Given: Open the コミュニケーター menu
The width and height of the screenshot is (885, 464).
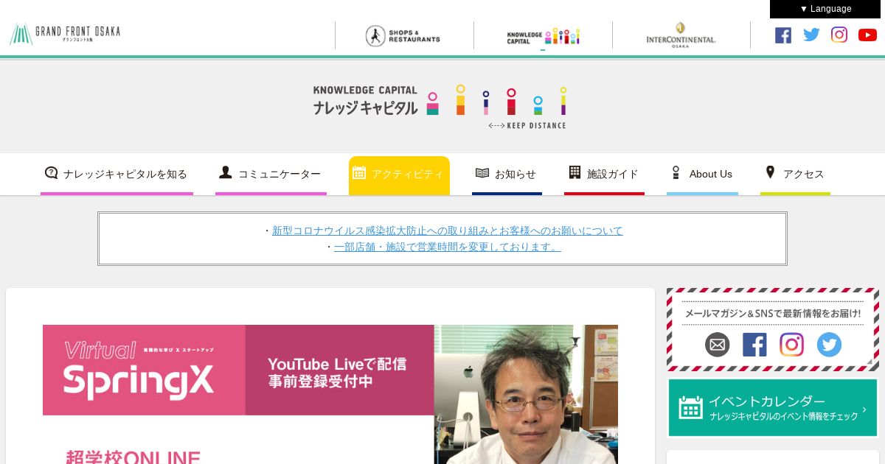Looking at the screenshot, I should tap(271, 175).
